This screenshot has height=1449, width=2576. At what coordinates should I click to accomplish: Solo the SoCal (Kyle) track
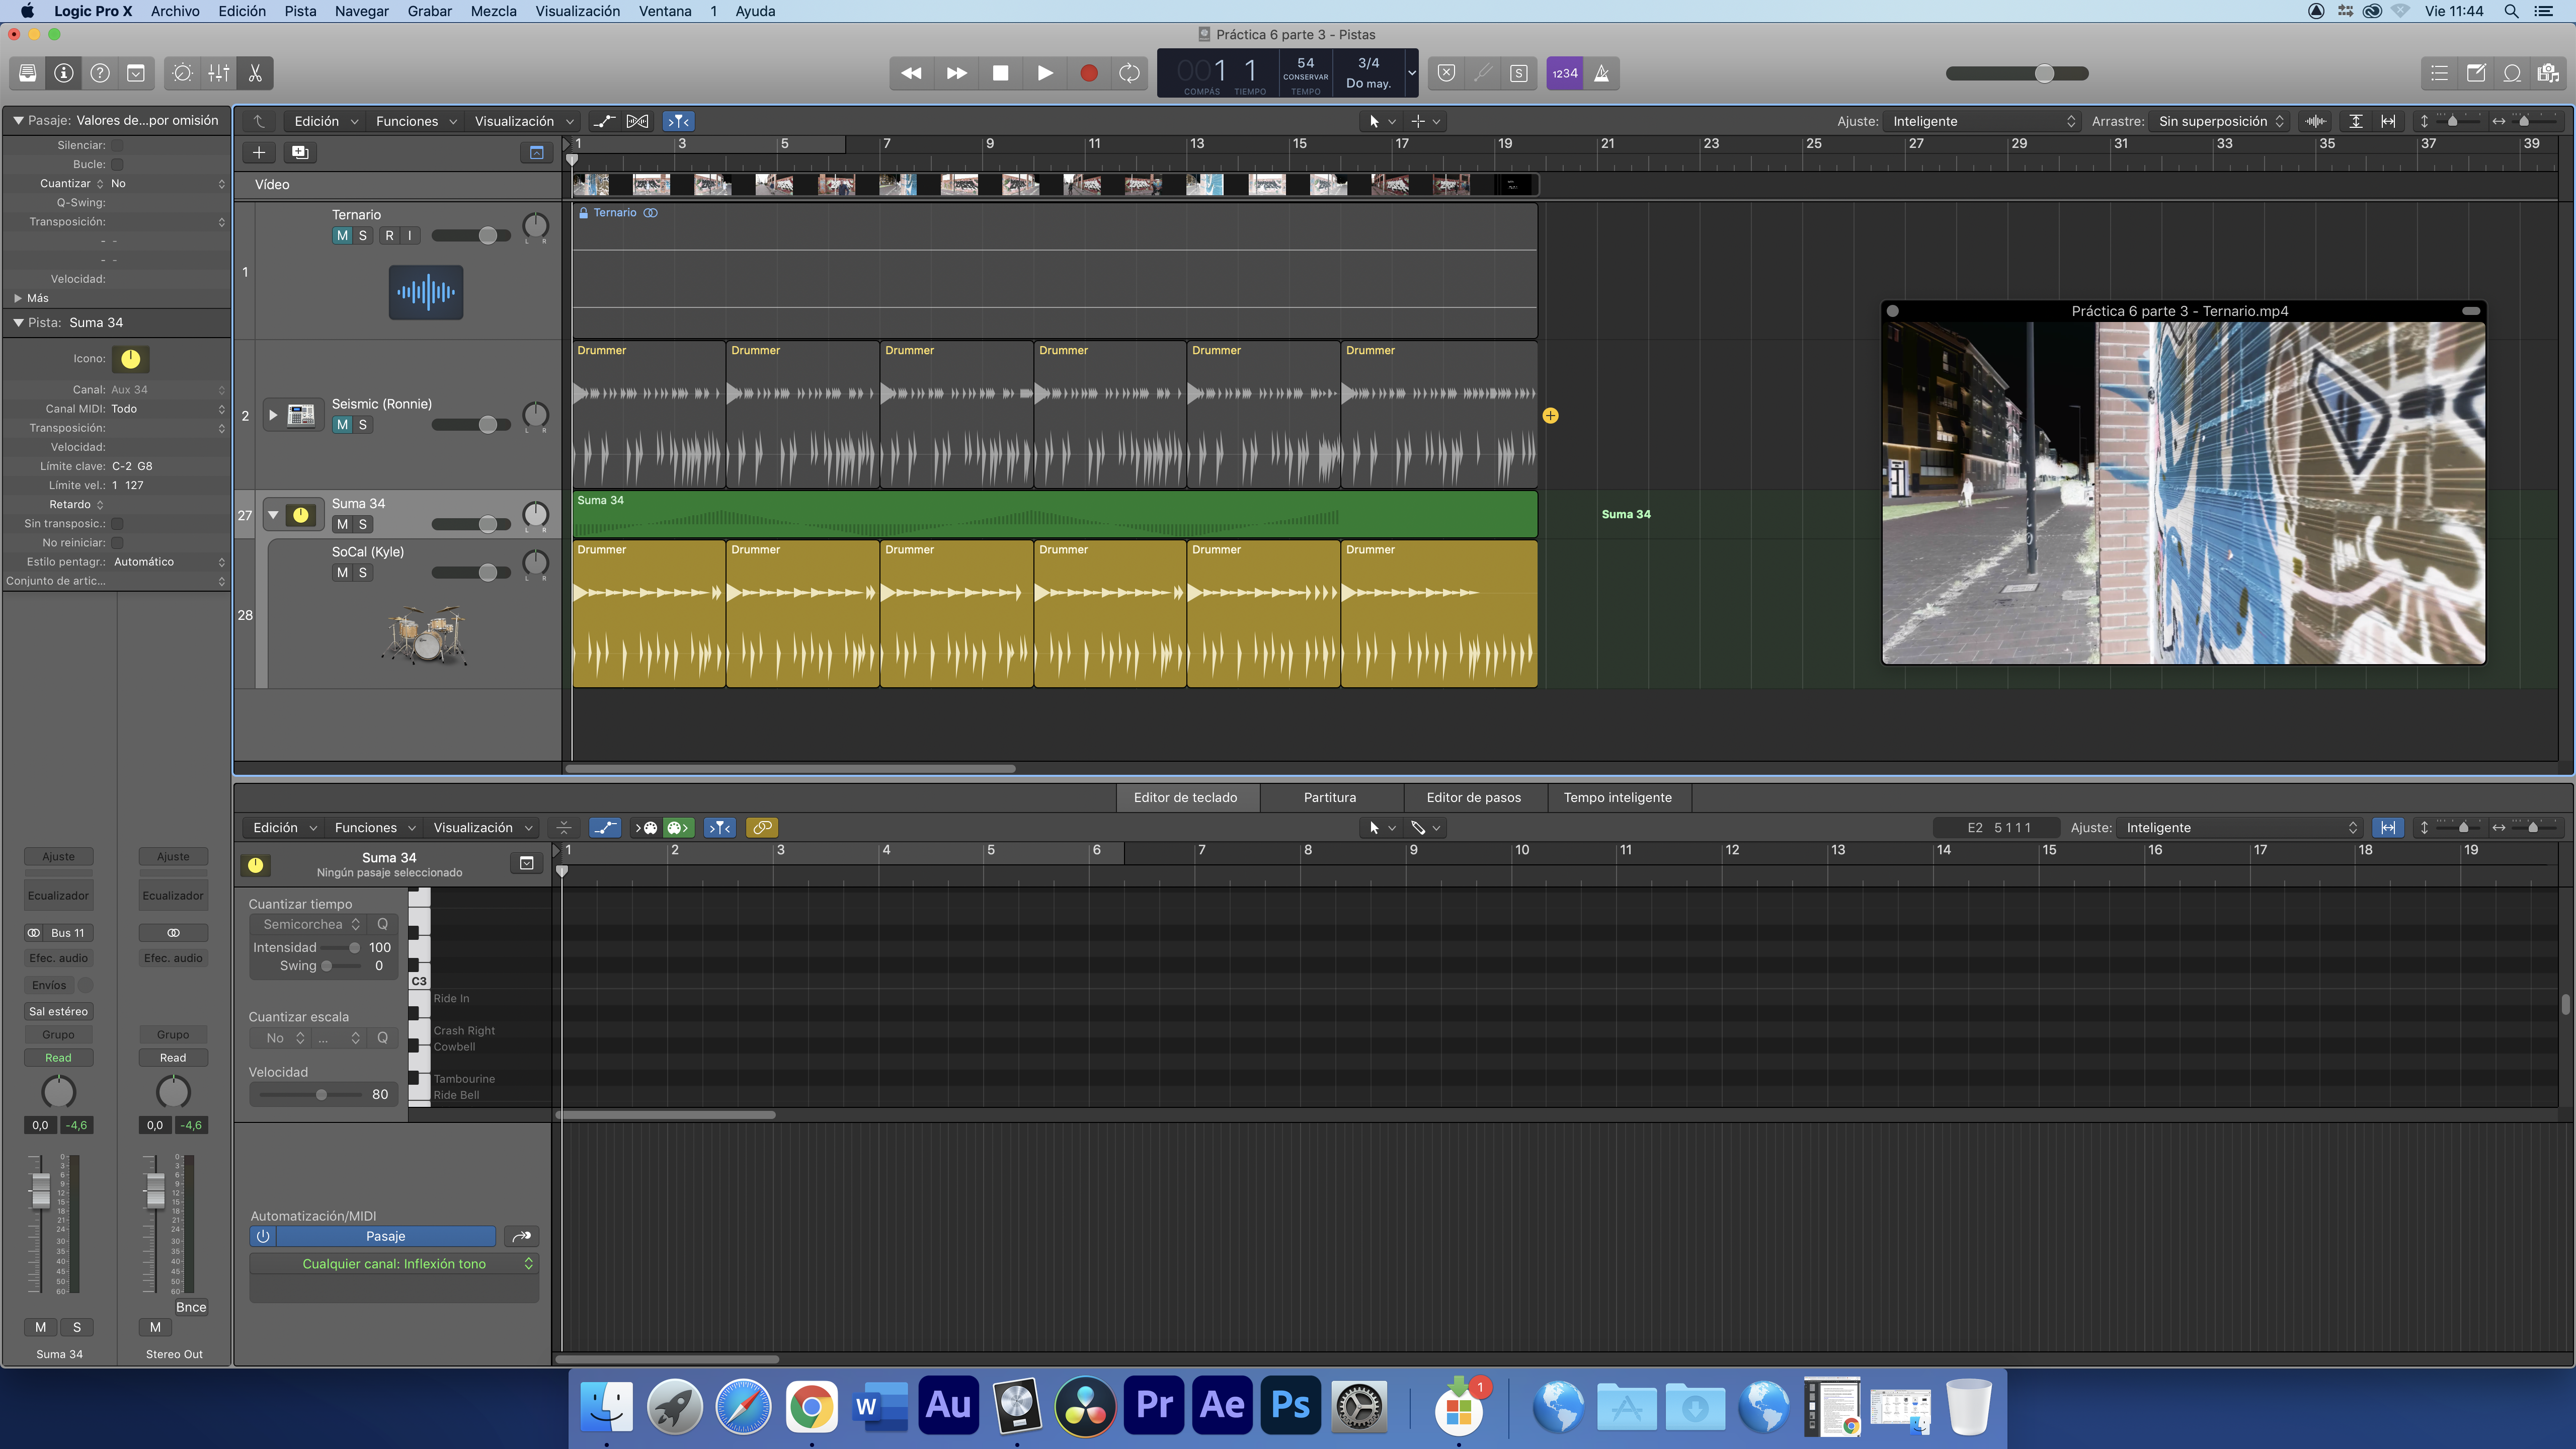[x=363, y=573]
